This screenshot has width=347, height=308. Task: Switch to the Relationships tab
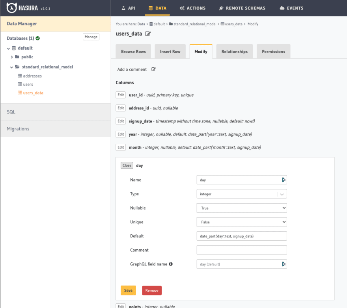(x=234, y=51)
